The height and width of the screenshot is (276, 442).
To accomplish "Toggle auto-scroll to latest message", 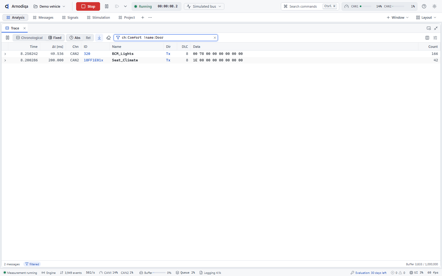I will pyautogui.click(x=99, y=38).
